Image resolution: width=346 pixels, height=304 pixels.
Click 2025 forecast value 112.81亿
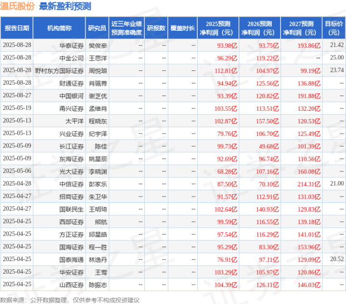pos(226,71)
